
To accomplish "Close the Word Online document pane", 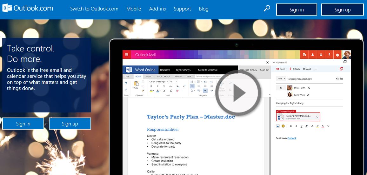I will tap(268, 63).
